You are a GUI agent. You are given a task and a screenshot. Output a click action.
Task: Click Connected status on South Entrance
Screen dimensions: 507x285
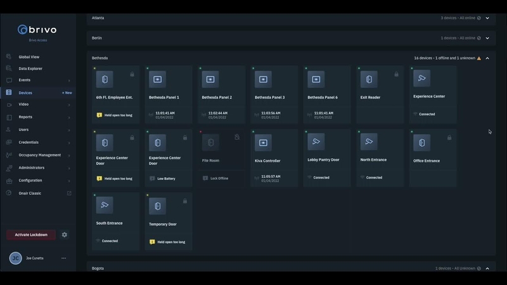tap(110, 241)
